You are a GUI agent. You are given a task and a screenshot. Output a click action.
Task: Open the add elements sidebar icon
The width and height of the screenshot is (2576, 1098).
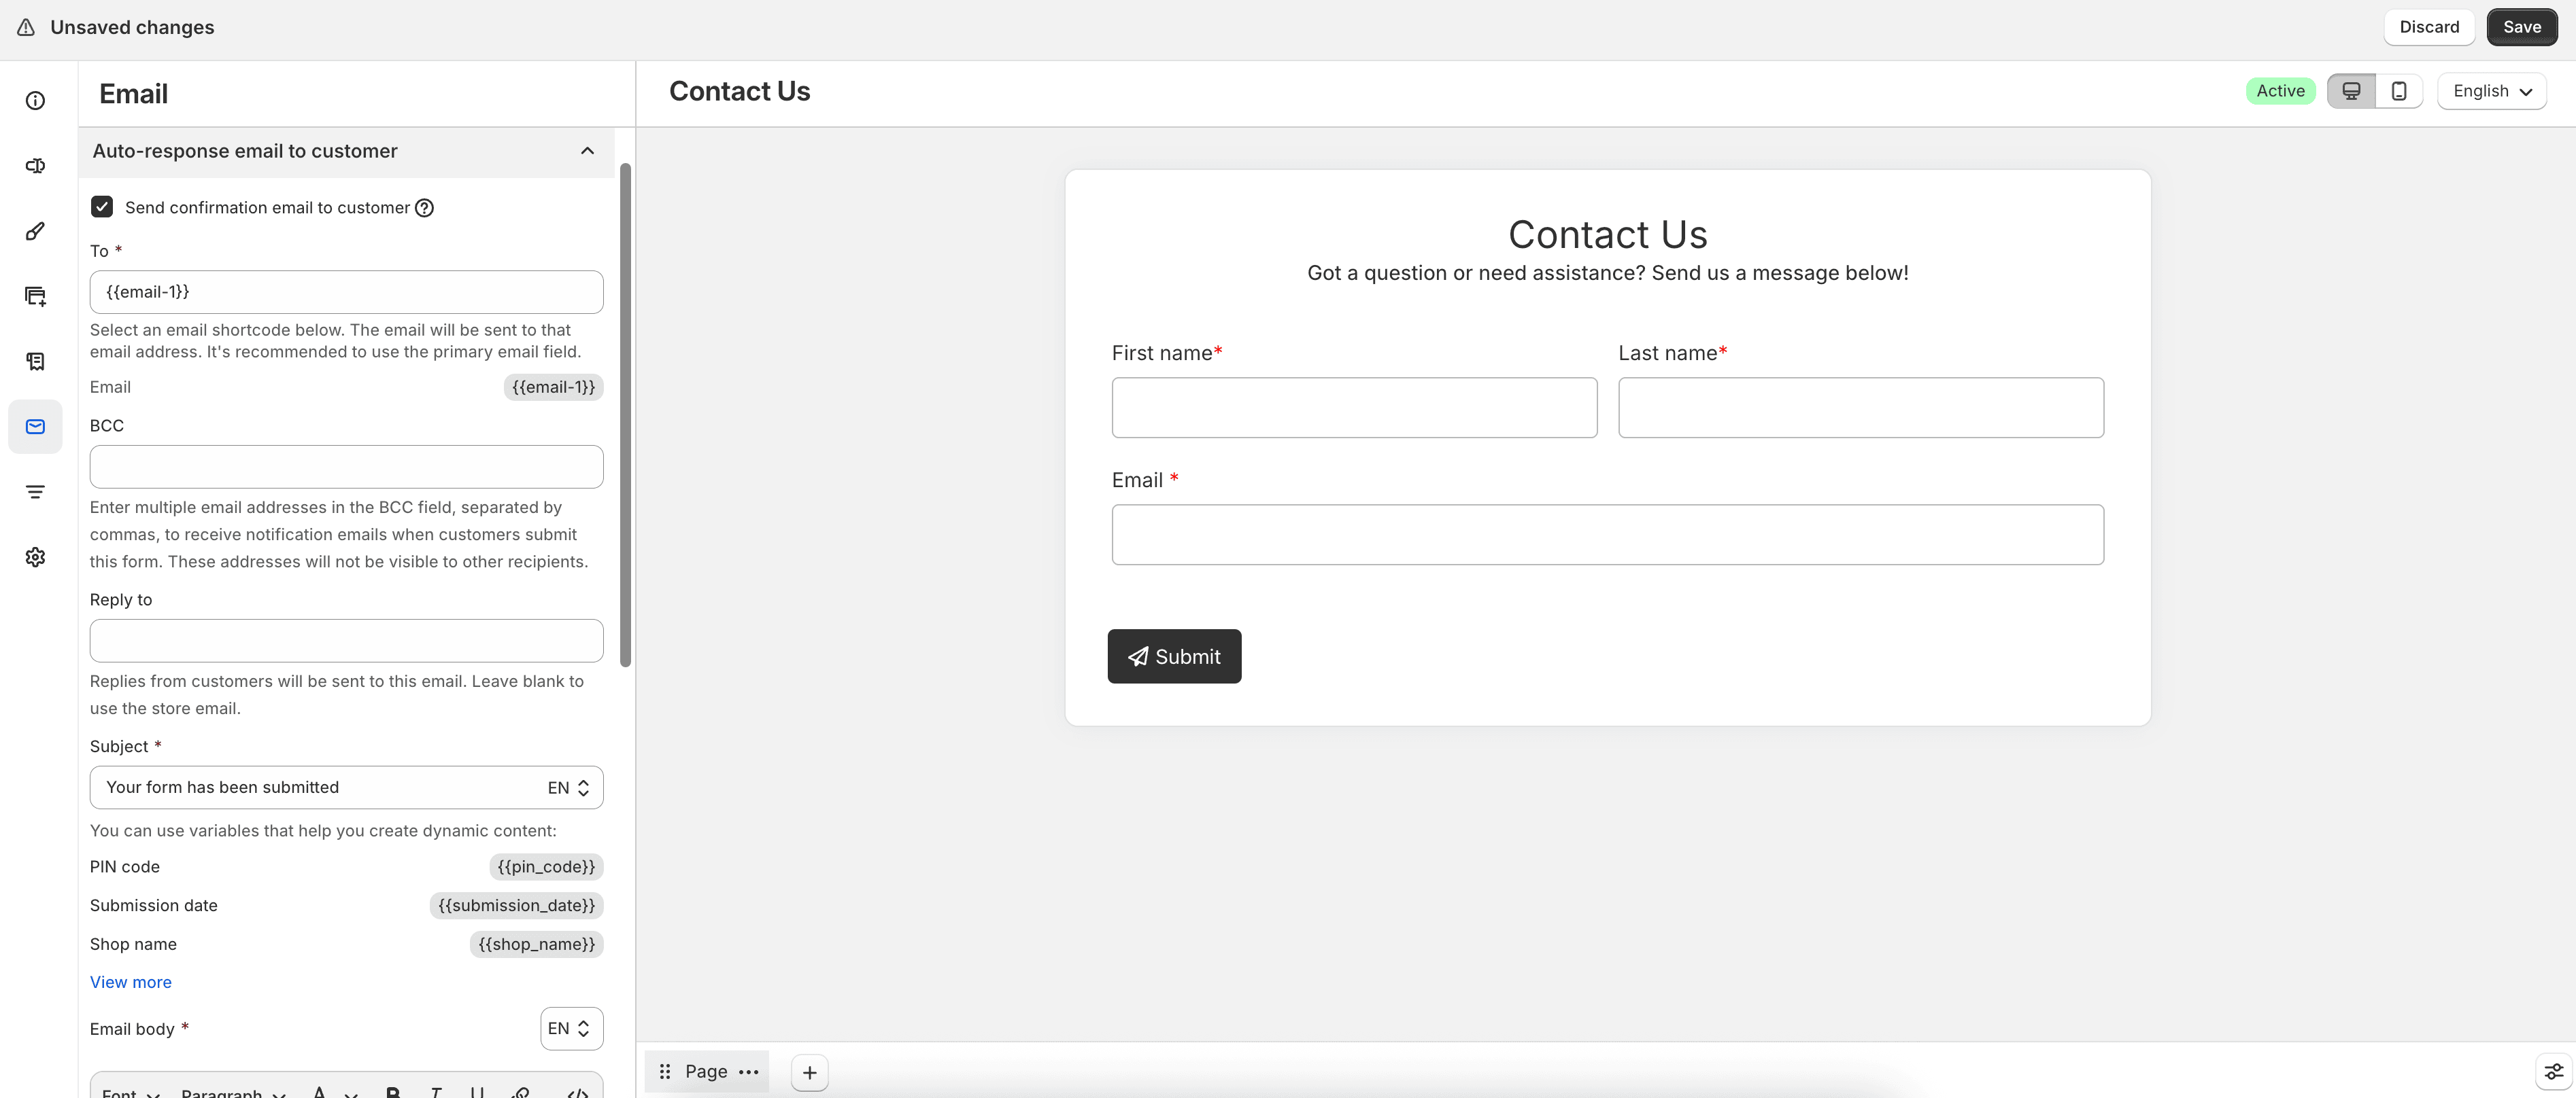35,296
